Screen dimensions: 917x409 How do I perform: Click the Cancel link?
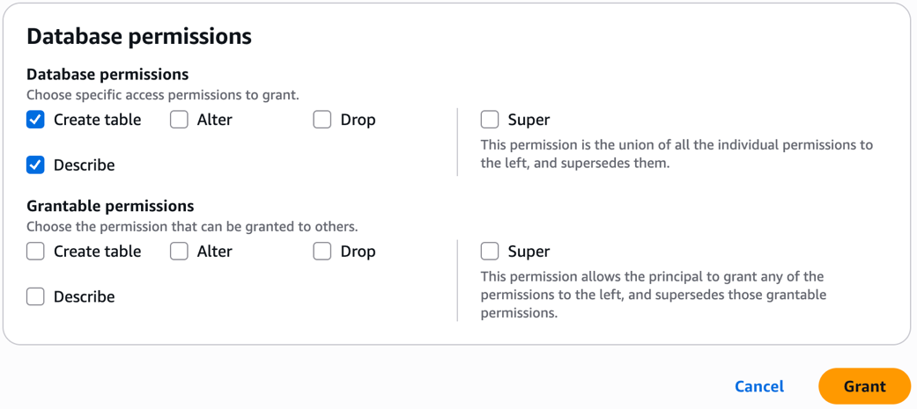coord(758,386)
